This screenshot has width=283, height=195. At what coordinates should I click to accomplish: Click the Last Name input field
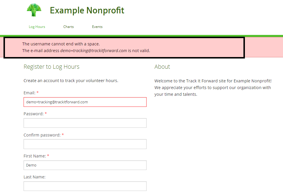(x=85, y=186)
